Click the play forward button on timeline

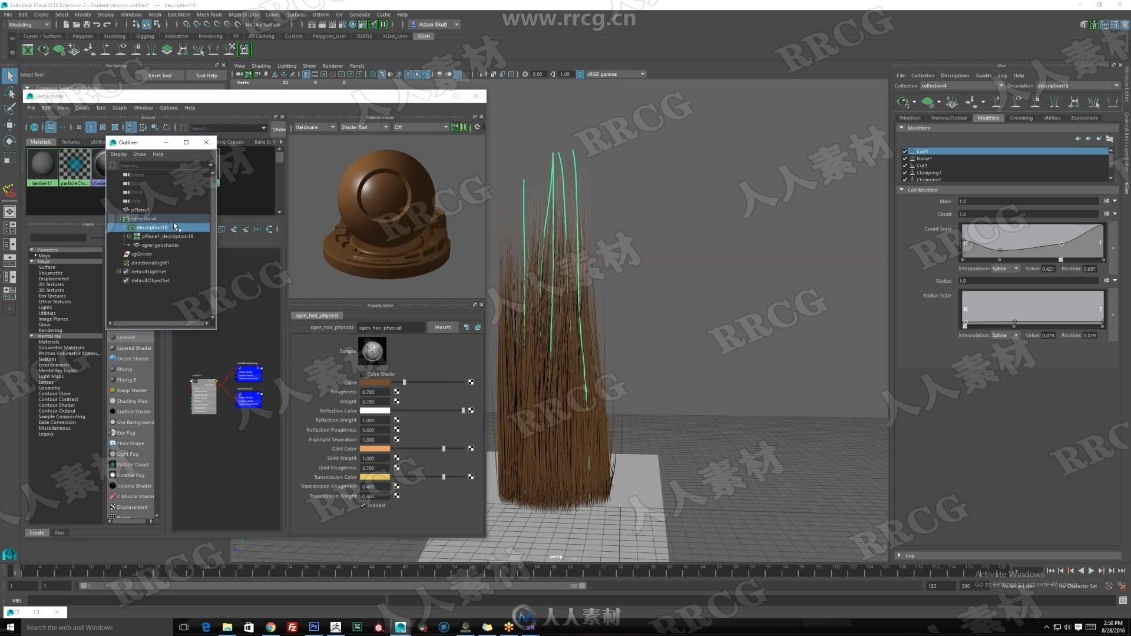[x=1091, y=571]
